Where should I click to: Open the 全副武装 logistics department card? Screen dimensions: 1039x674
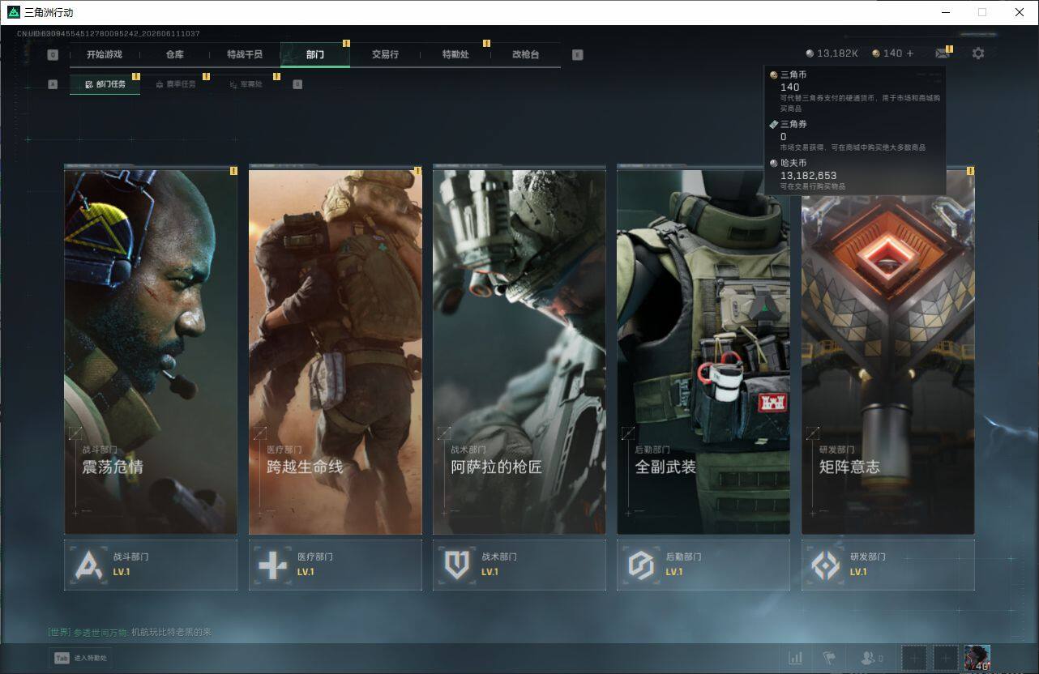click(703, 350)
